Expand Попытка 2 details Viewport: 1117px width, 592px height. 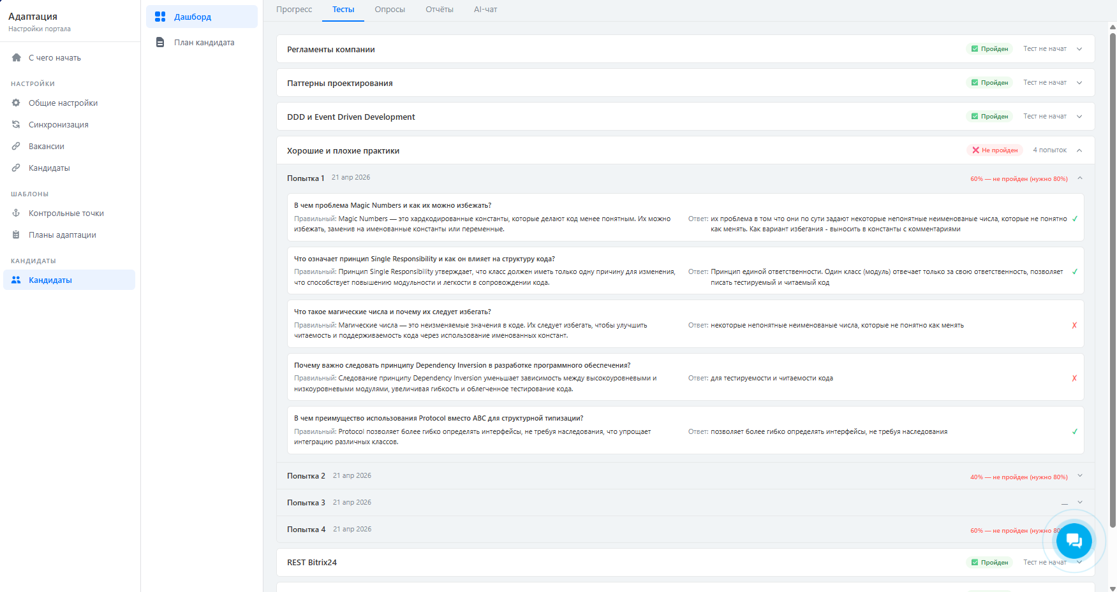pyautogui.click(x=1080, y=476)
